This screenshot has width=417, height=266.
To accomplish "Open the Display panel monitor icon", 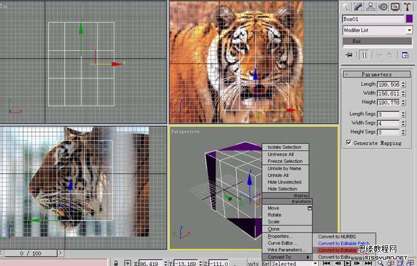I will pos(395,7).
